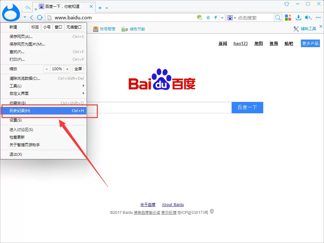The image size is (324, 243).
Task: Click the 绿色节能 green energy icon
Action: [125, 29]
